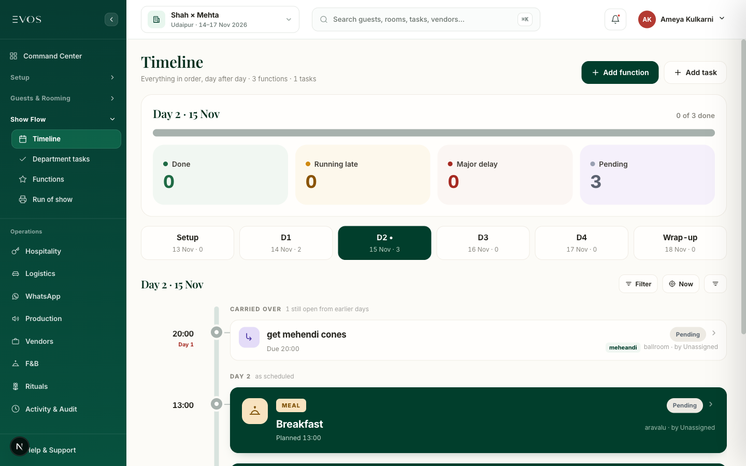746x466 pixels.
Task: Expand the get mehendi cones task chevron
Action: tap(714, 333)
